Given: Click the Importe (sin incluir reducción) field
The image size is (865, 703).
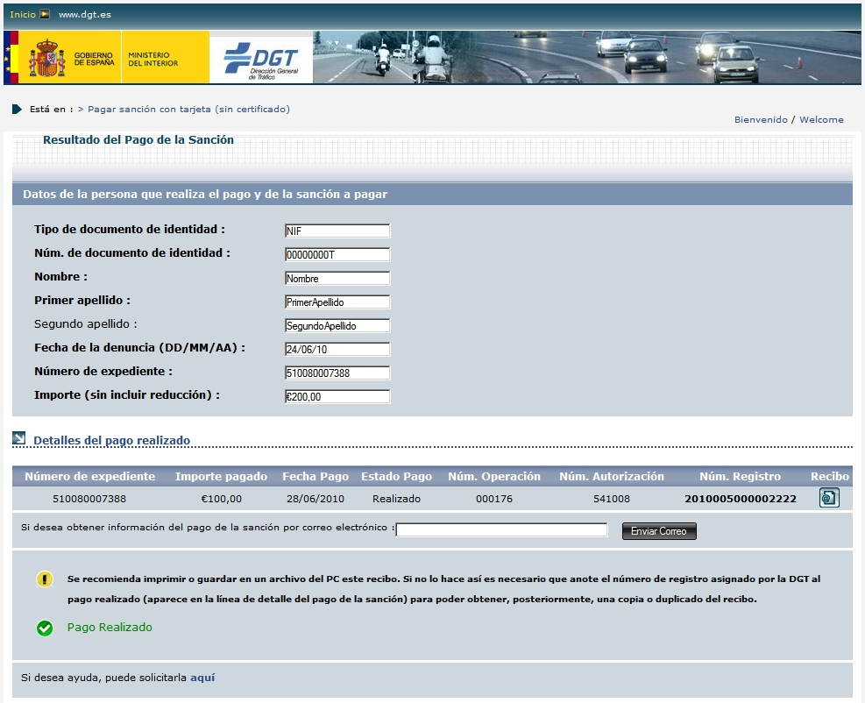Looking at the screenshot, I should tap(337, 396).
